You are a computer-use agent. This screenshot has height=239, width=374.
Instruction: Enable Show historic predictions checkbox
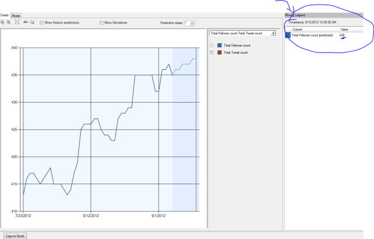pyautogui.click(x=41, y=23)
